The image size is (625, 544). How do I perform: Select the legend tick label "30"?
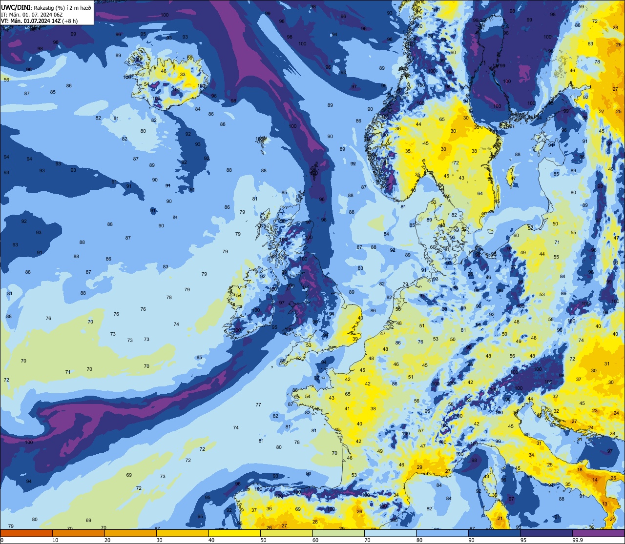click(x=159, y=540)
